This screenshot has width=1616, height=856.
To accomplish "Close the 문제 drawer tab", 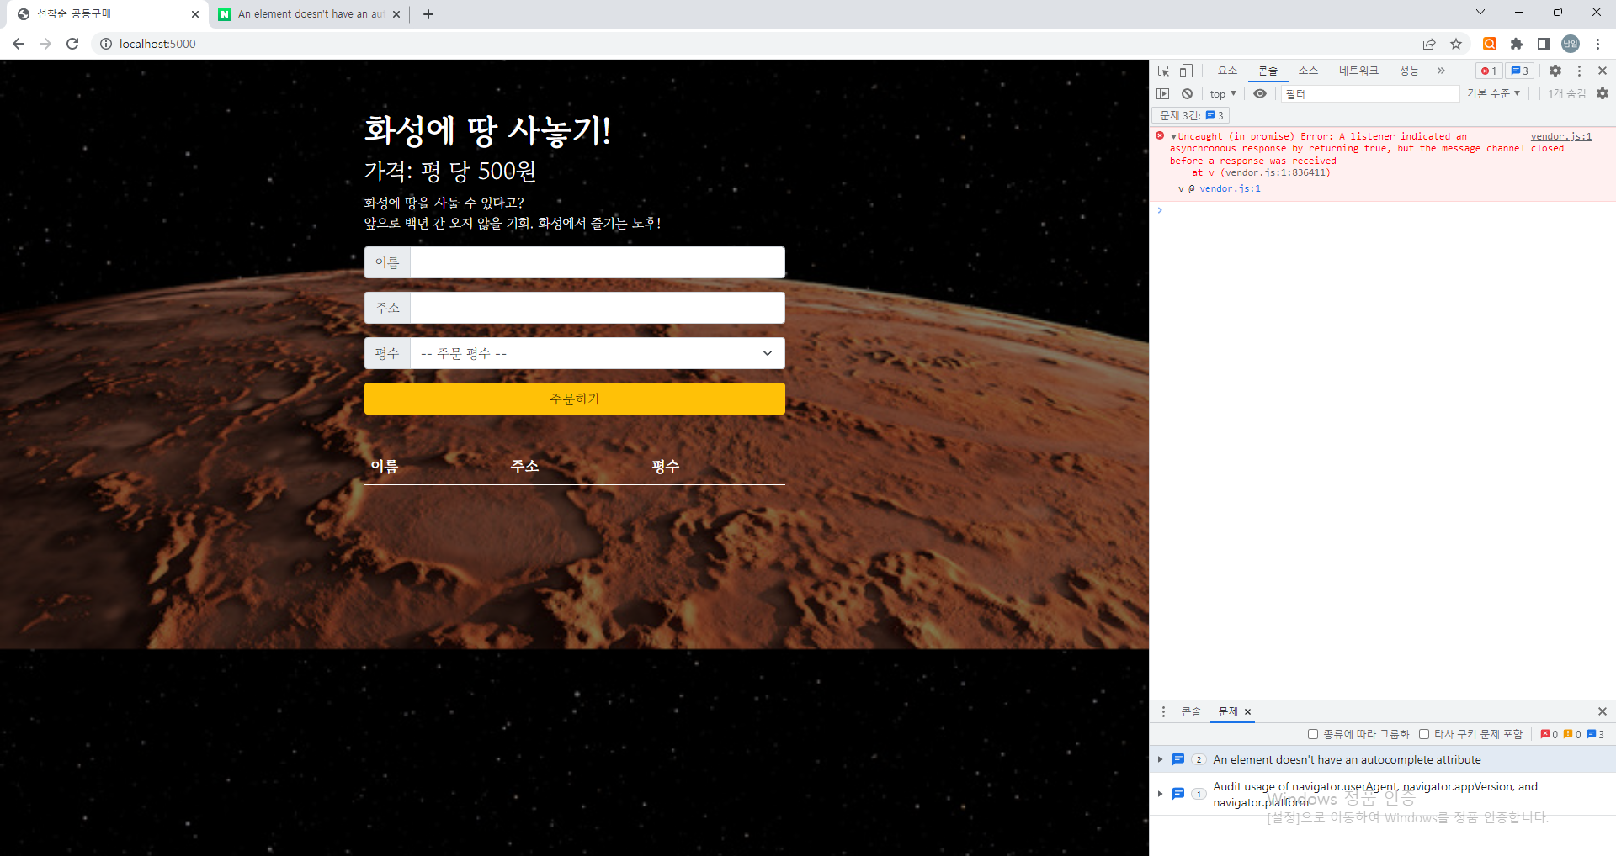I will pos(1247,711).
